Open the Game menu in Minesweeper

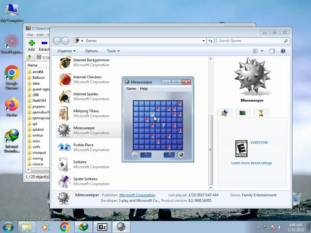pos(131,89)
